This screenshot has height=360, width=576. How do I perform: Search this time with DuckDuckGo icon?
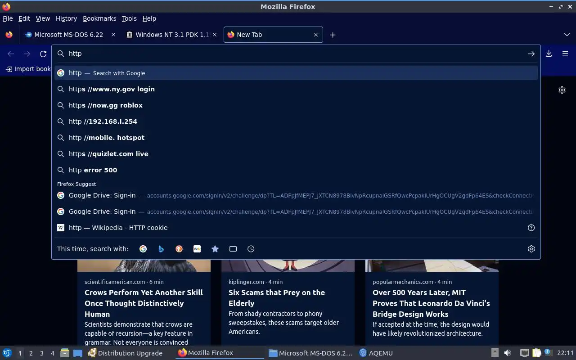[x=179, y=249]
